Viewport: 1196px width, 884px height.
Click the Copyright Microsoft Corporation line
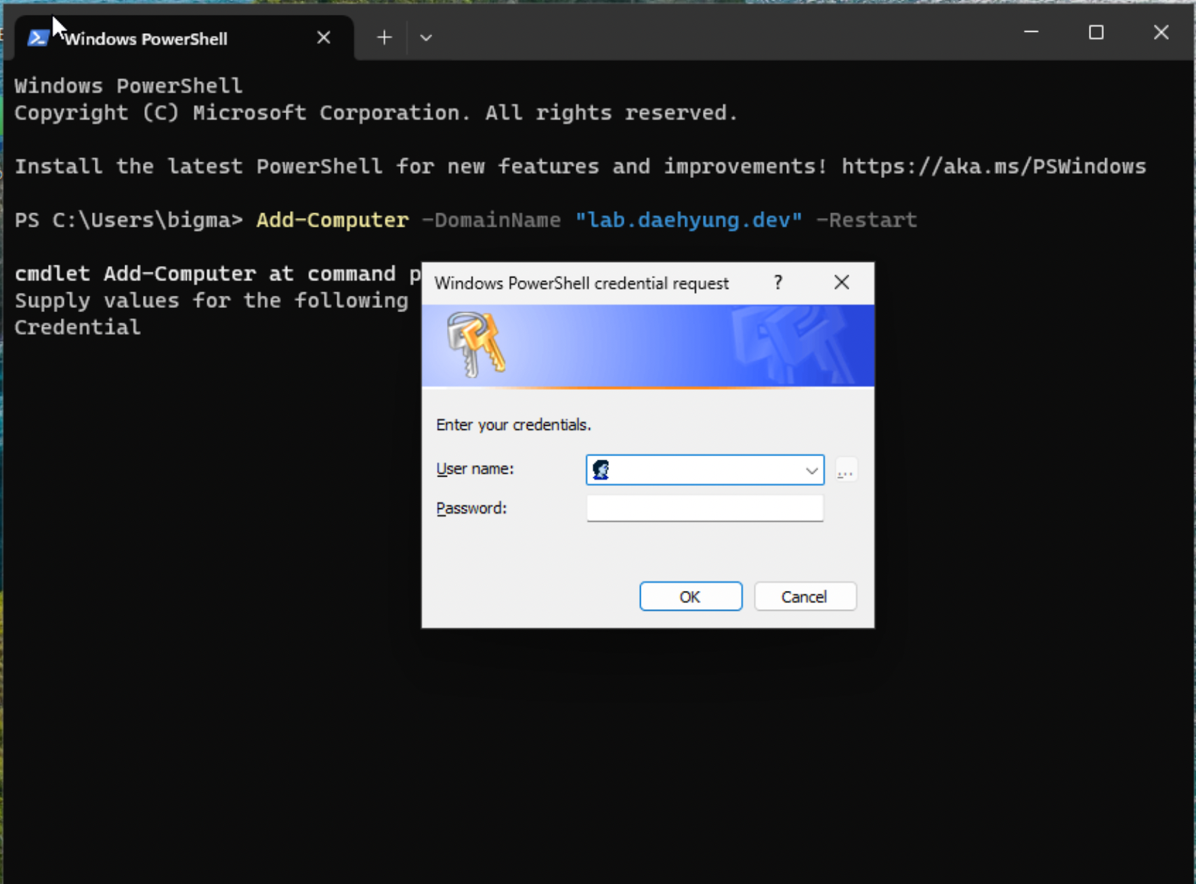point(376,112)
